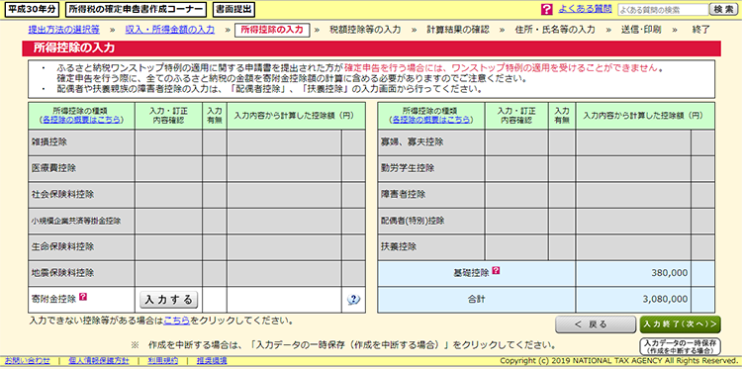Click the help icon next to 寄附金控除
The width and height of the screenshot is (742, 369).
(x=83, y=297)
